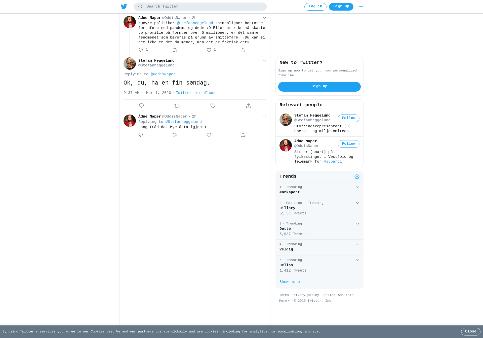
Task: Open Trends settings gear
Action: pos(357,177)
